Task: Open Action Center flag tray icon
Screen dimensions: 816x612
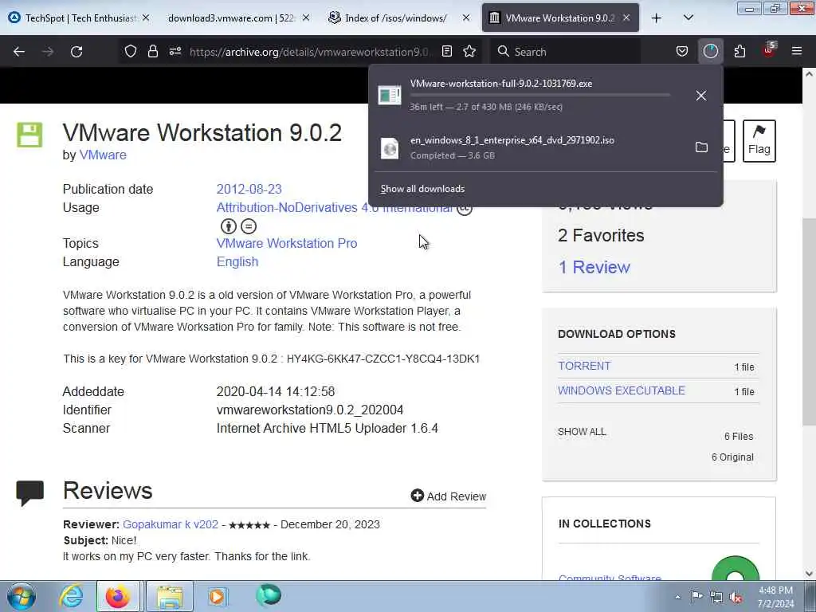Action: [696, 596]
